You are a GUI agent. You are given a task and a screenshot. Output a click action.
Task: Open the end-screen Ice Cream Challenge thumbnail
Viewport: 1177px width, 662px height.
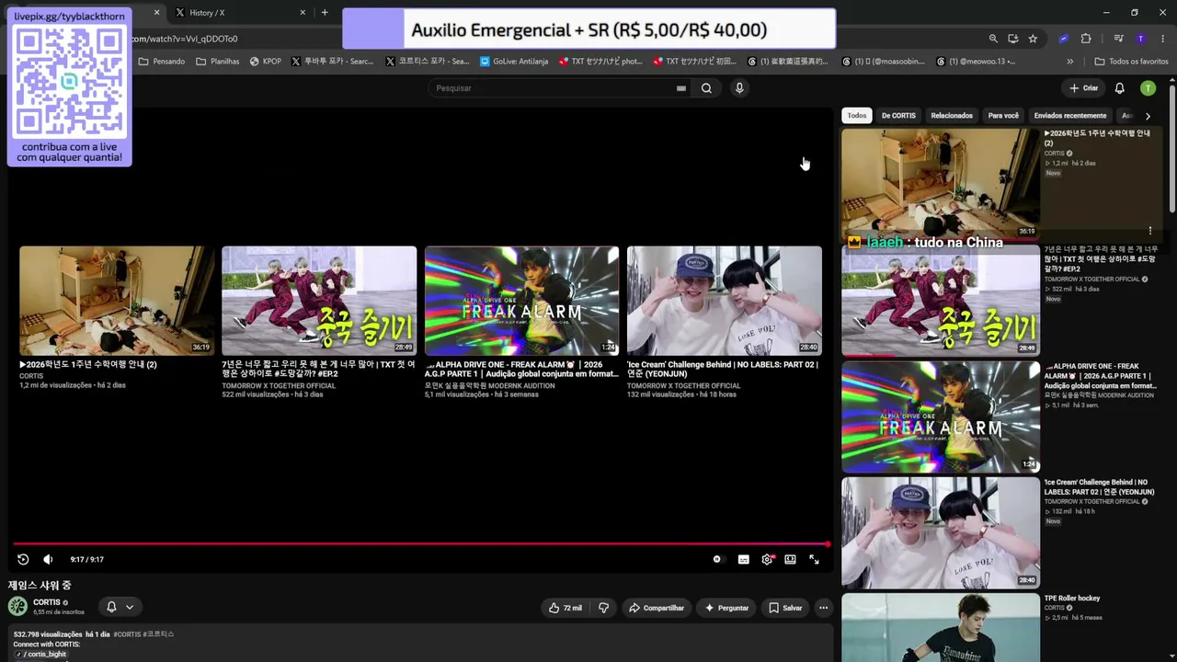tap(725, 301)
